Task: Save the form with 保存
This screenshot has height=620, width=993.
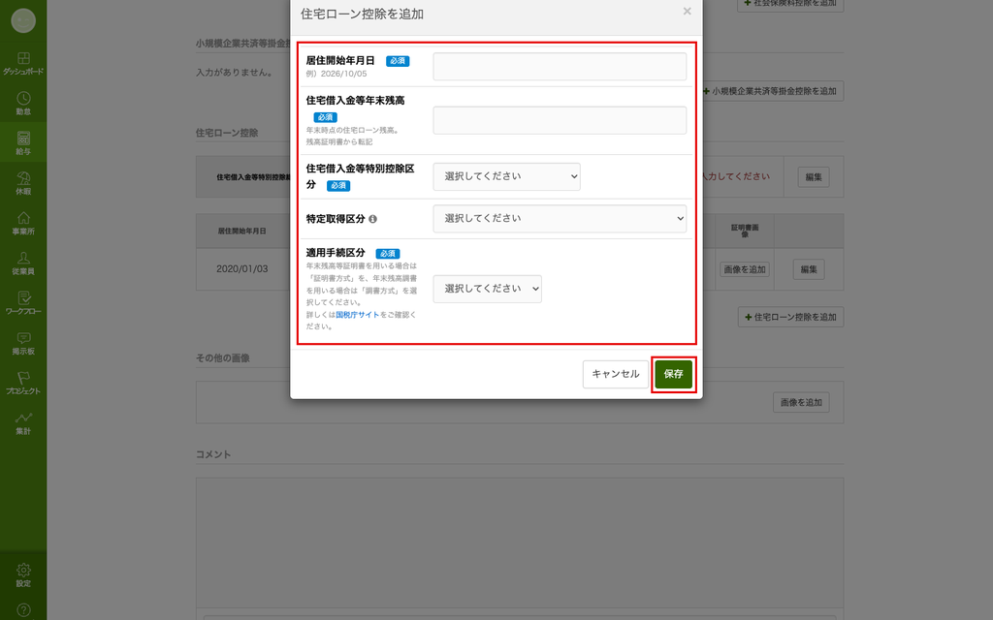Action: [674, 374]
